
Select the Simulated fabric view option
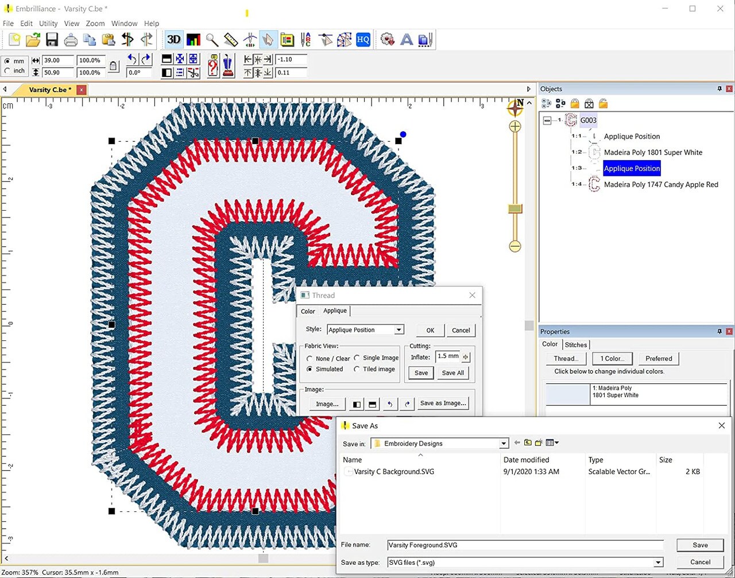tap(311, 369)
